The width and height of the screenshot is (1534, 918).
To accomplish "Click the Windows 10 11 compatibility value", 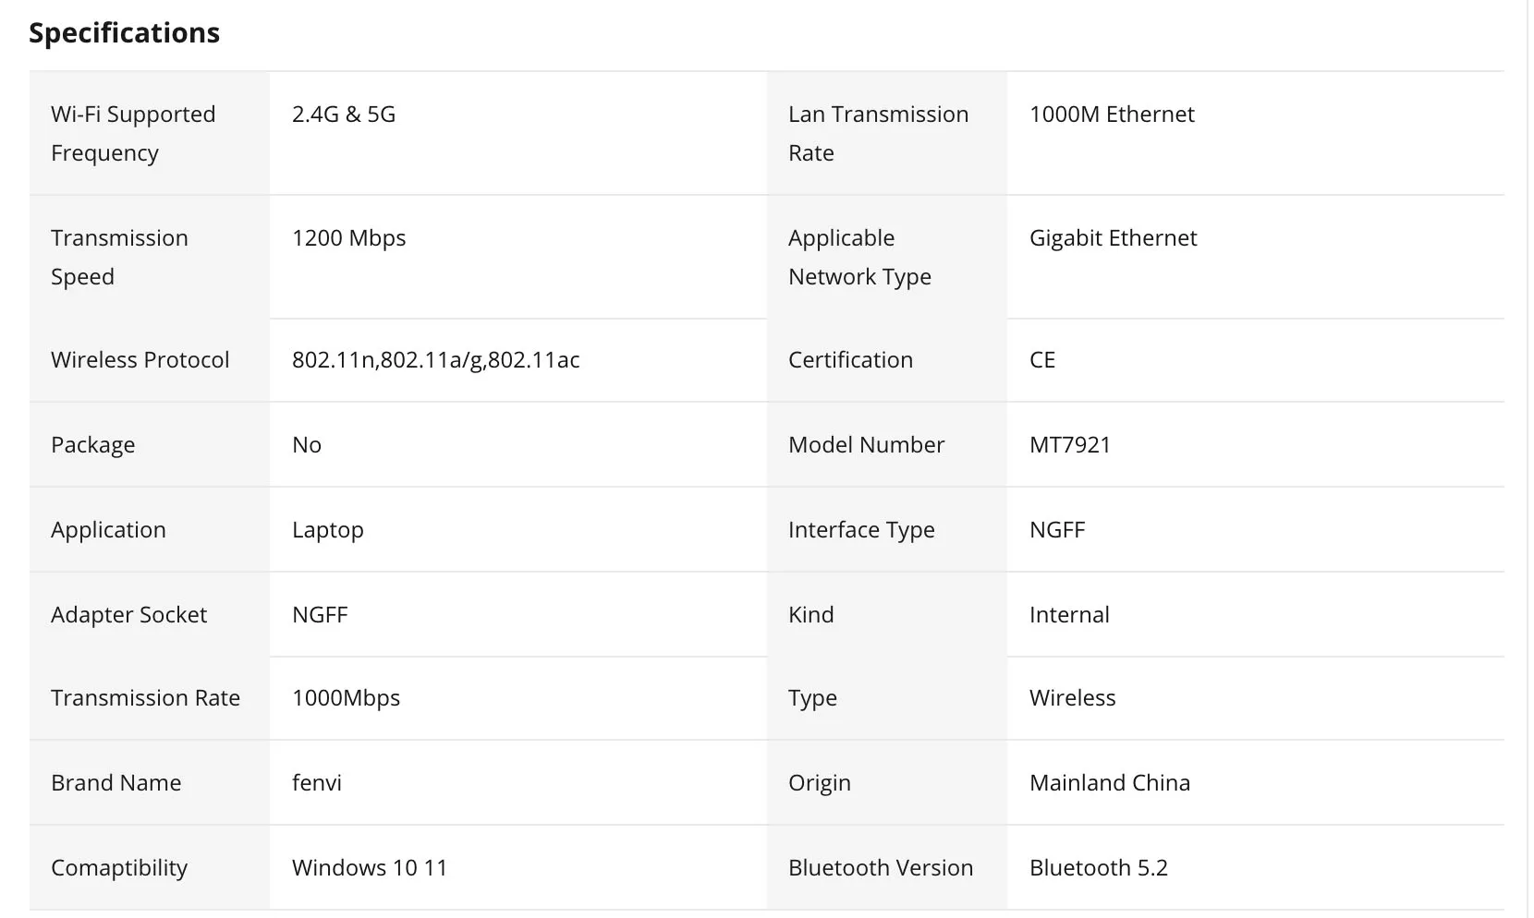I will click(x=369, y=868).
